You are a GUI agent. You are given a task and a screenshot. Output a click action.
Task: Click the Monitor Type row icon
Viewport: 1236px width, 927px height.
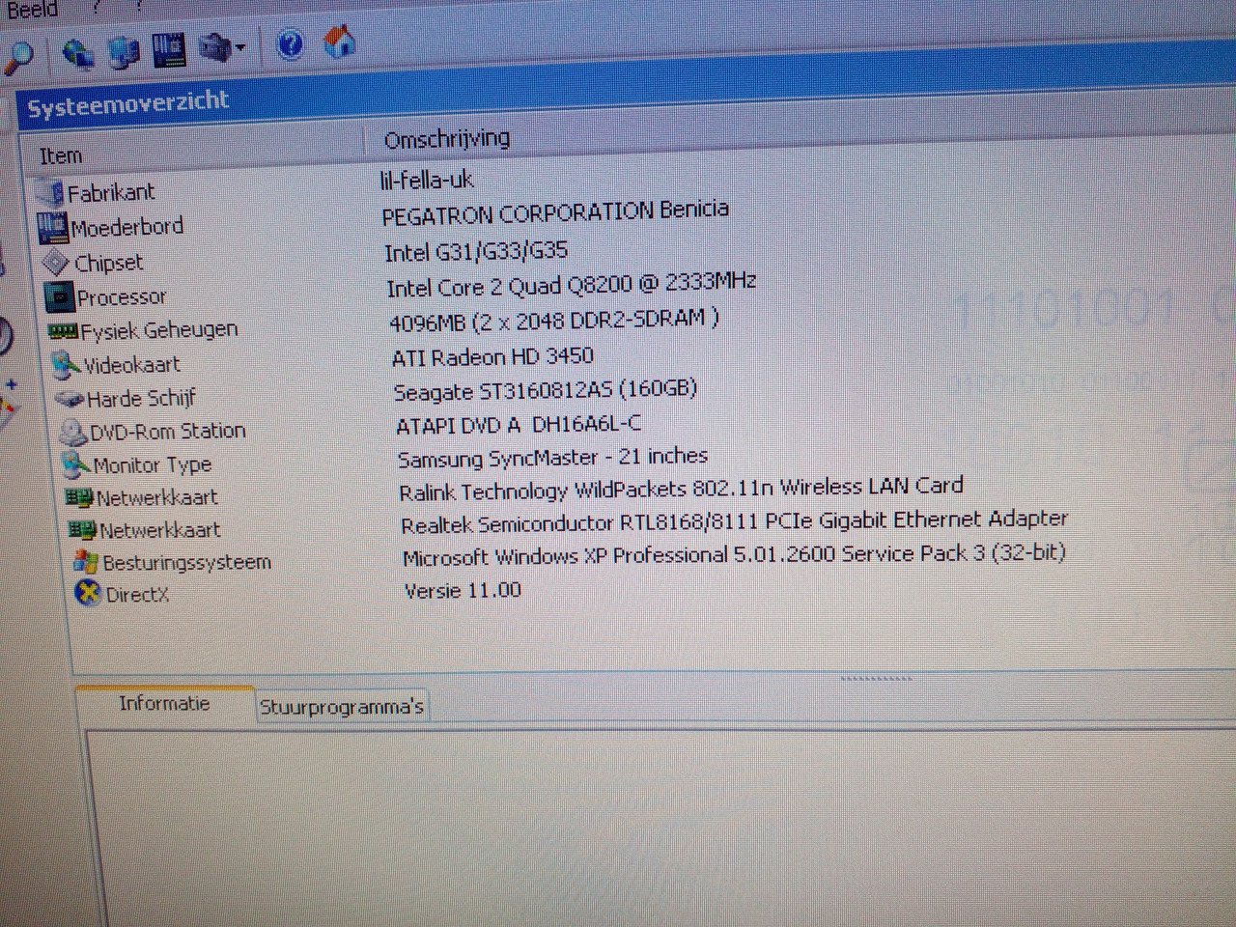[76, 465]
